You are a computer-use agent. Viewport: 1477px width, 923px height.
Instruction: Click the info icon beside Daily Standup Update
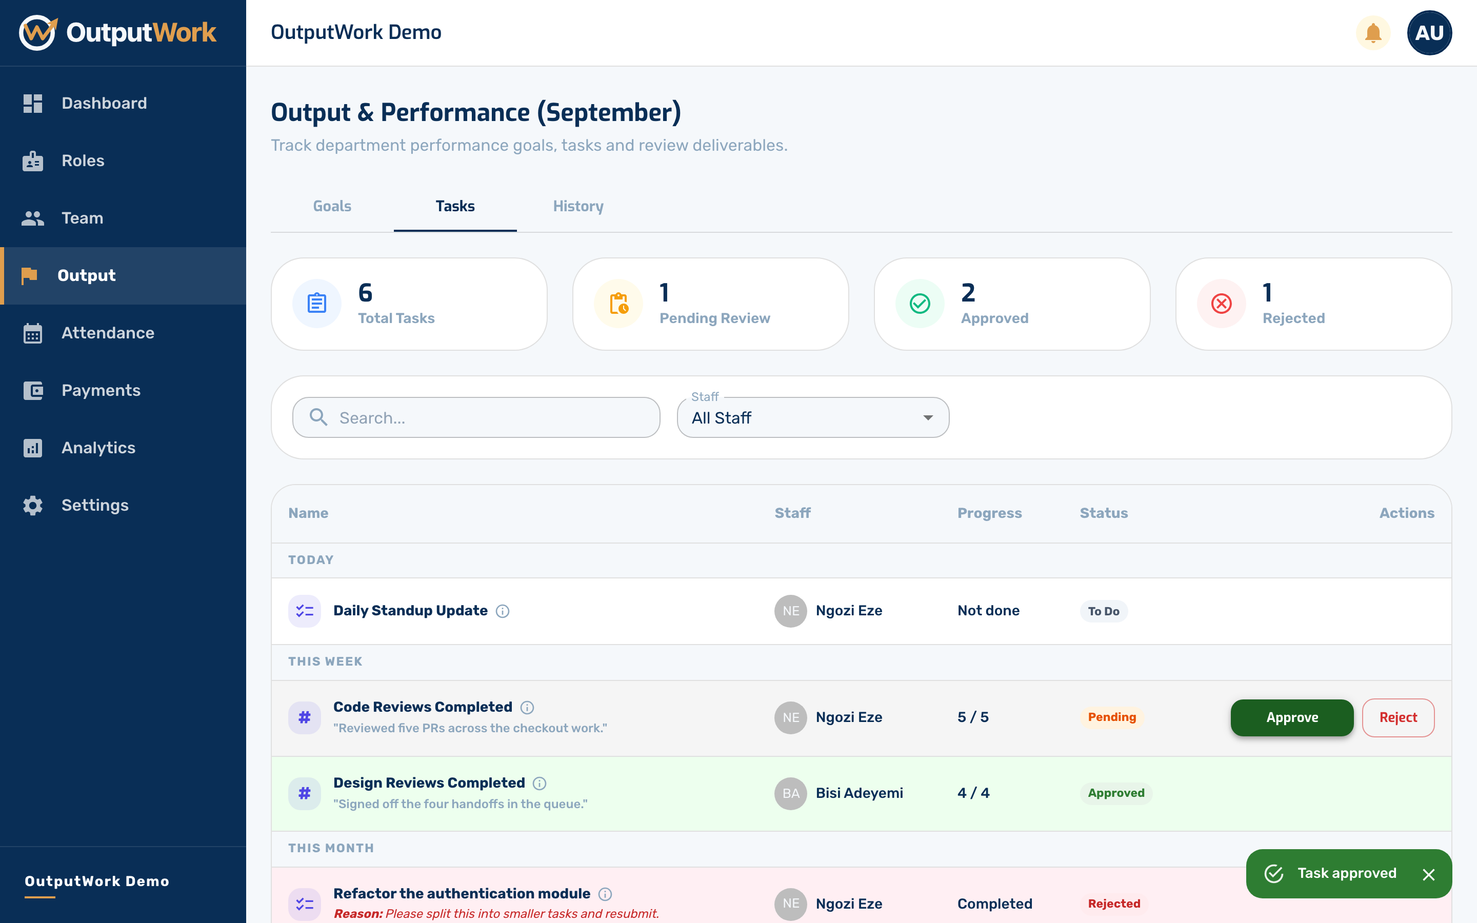coord(502,611)
